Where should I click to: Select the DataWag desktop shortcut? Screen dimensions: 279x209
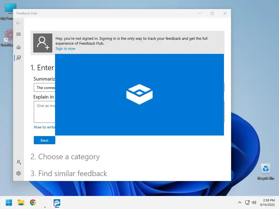pyautogui.click(x=7, y=38)
